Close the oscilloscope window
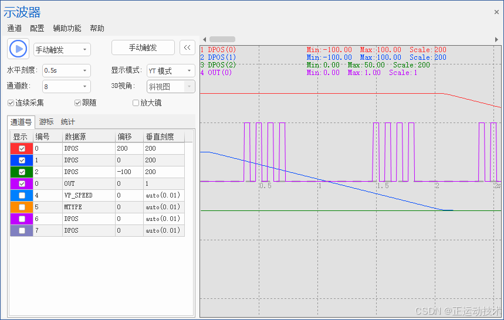This screenshot has width=504, height=320. [x=496, y=12]
